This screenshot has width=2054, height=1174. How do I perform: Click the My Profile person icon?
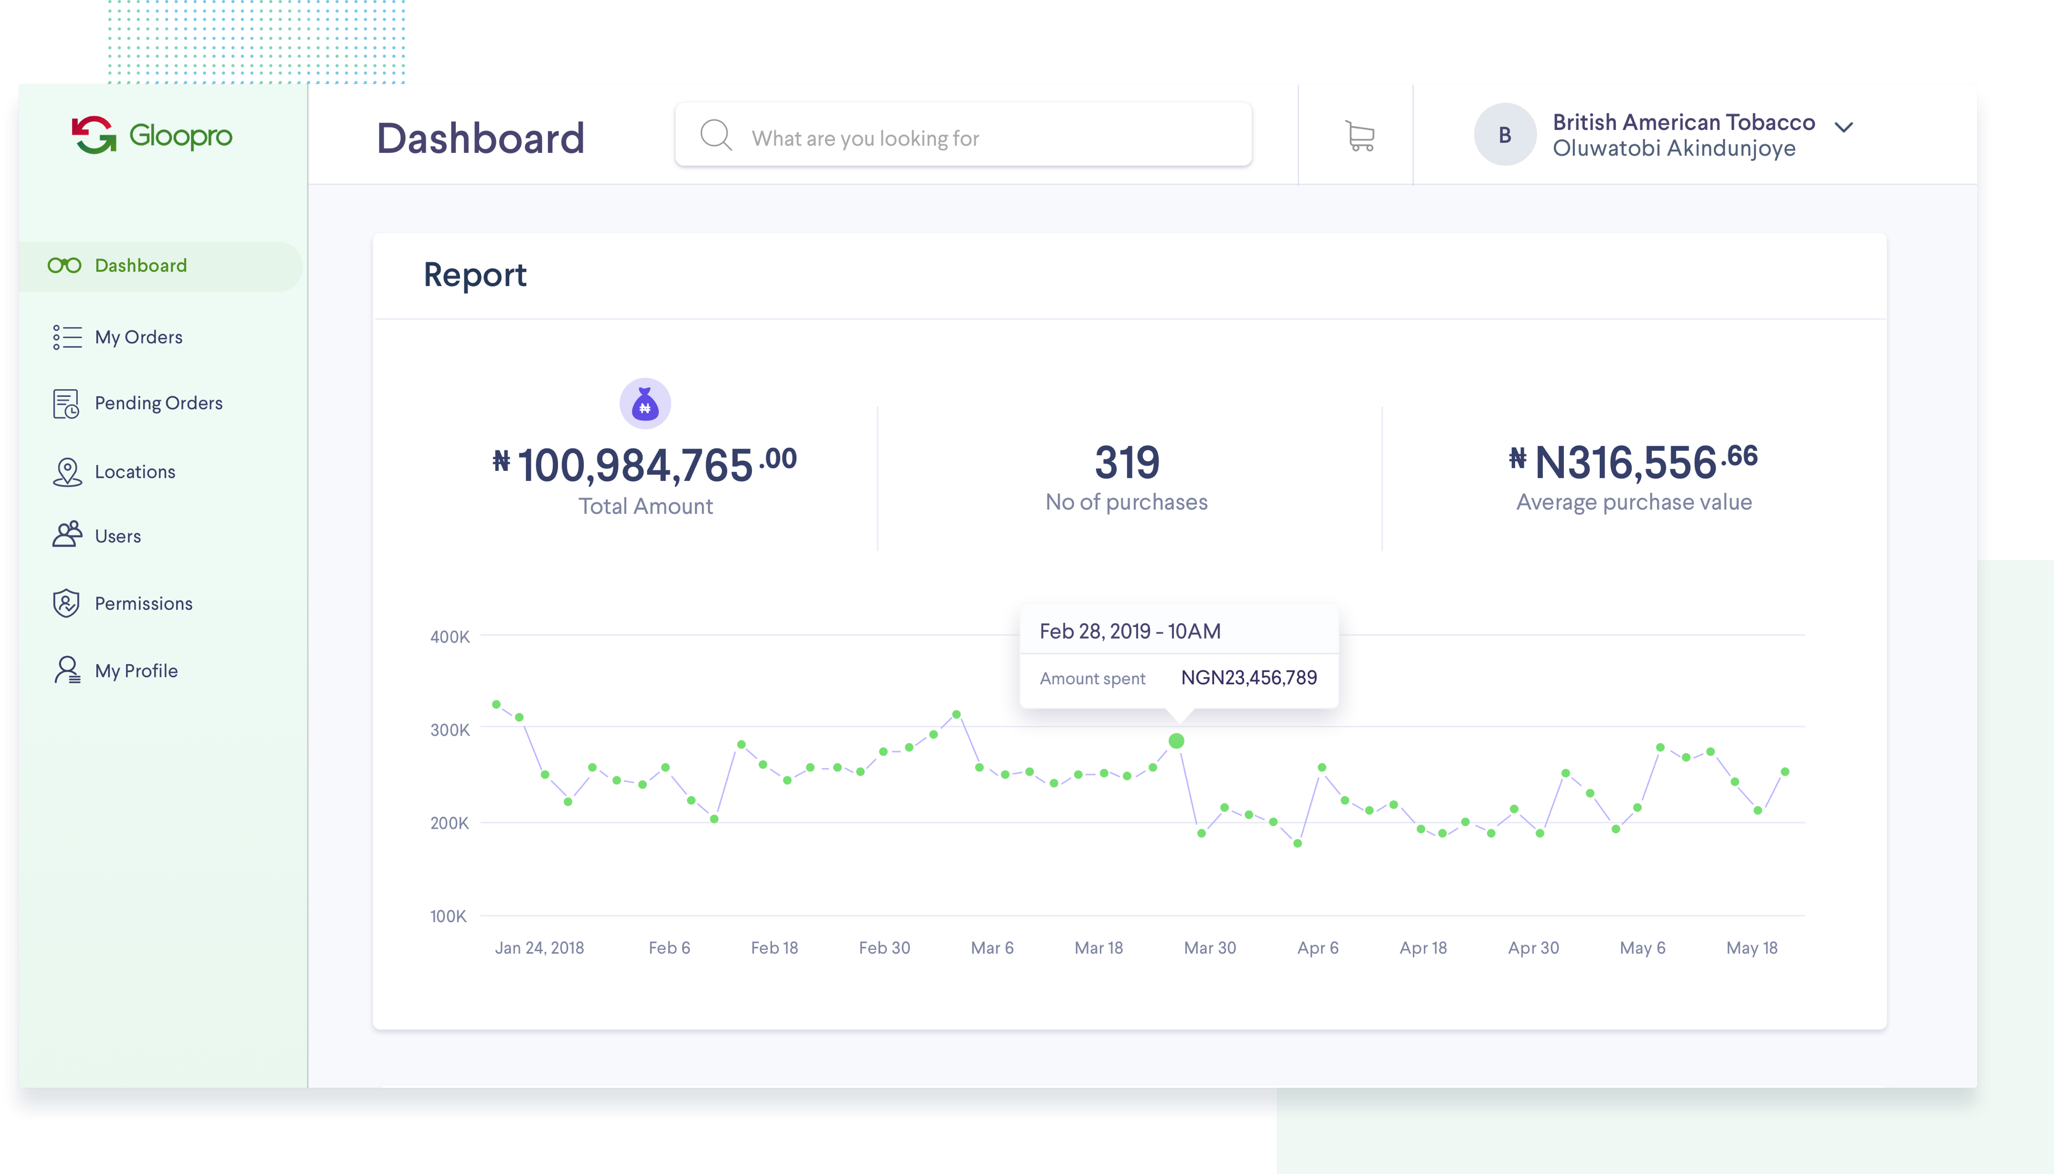point(67,670)
